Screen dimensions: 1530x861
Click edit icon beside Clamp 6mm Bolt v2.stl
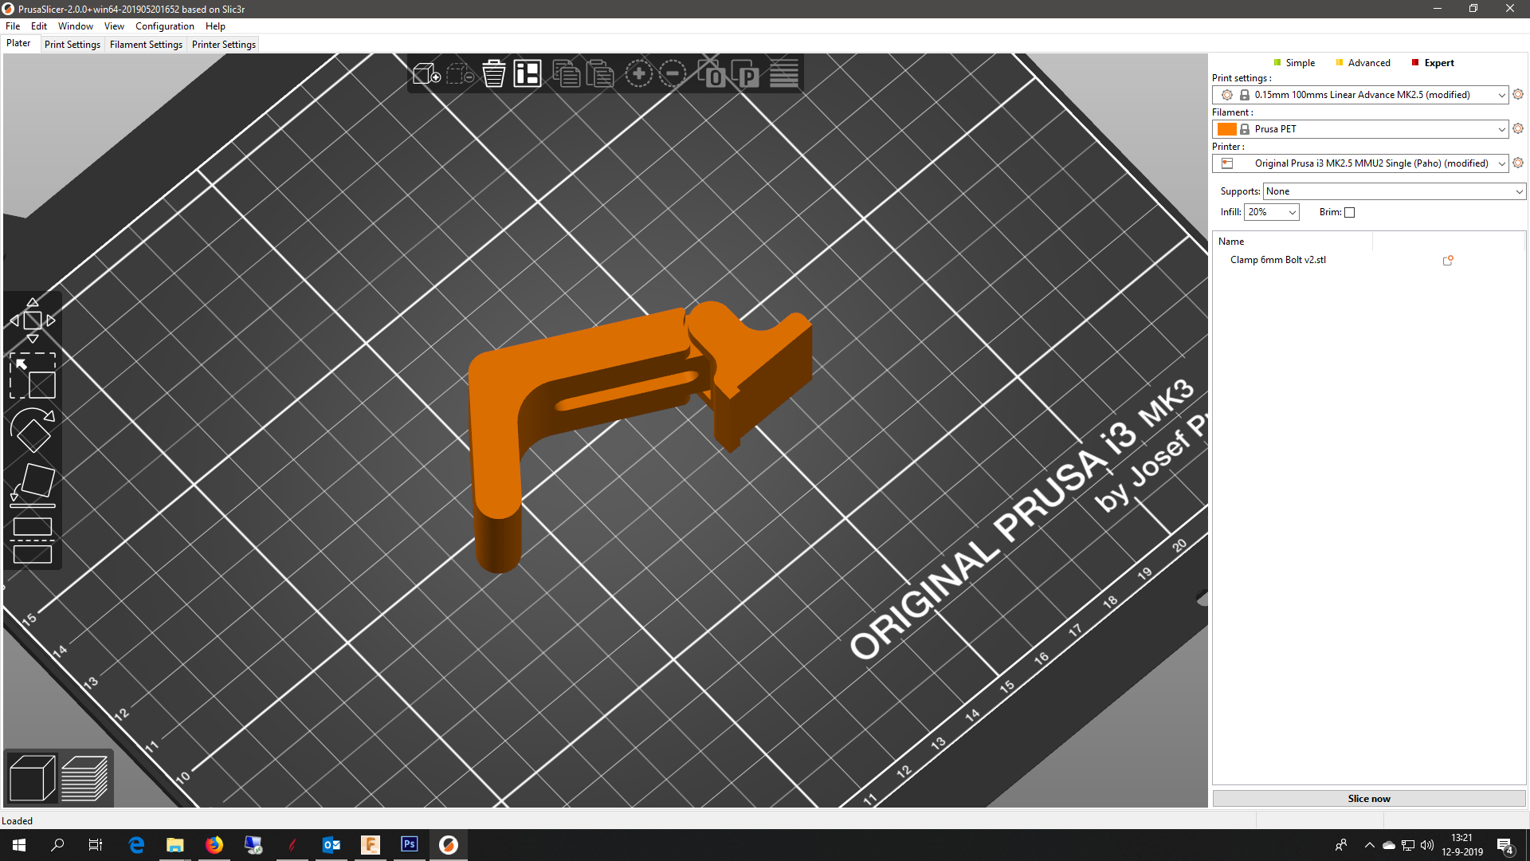point(1448,261)
